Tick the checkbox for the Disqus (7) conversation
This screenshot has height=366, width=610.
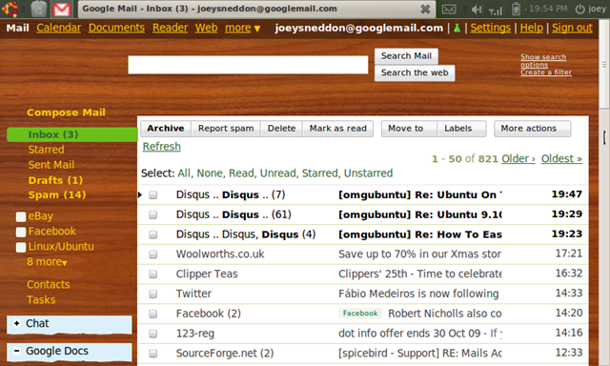(152, 194)
